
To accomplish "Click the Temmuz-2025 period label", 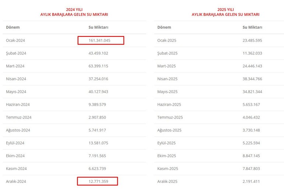I will point(170,117).
